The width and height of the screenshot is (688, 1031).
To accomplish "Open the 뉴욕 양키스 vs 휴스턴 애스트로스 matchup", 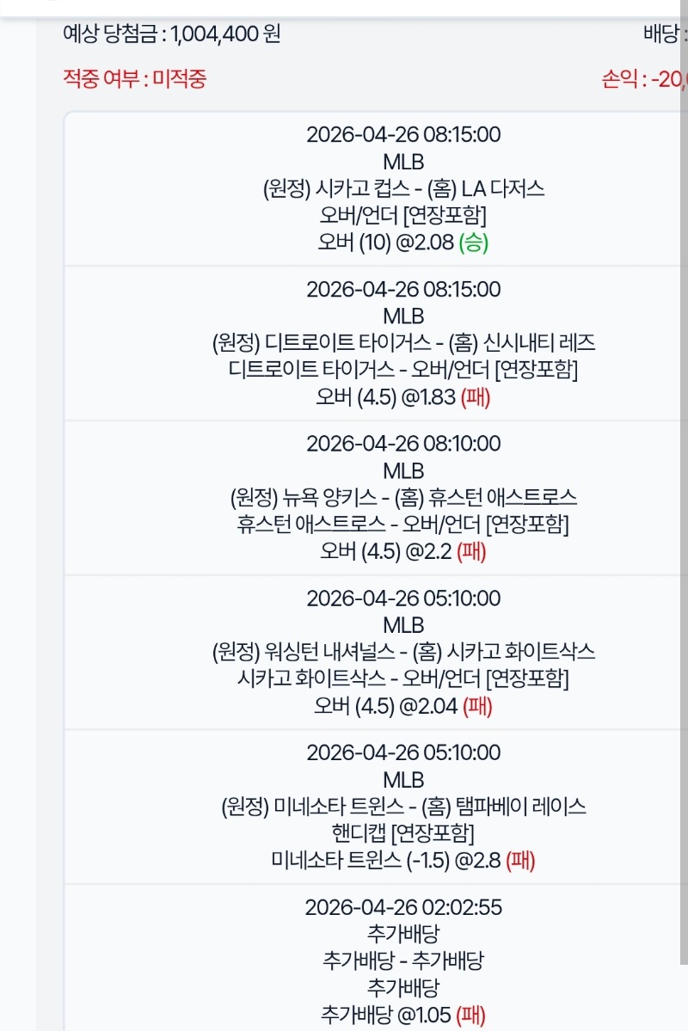I will coord(403,499).
